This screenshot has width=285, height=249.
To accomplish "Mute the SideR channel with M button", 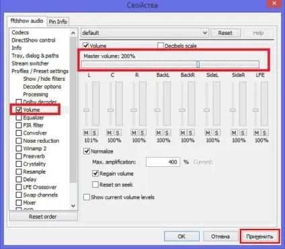I will (x=234, y=133).
